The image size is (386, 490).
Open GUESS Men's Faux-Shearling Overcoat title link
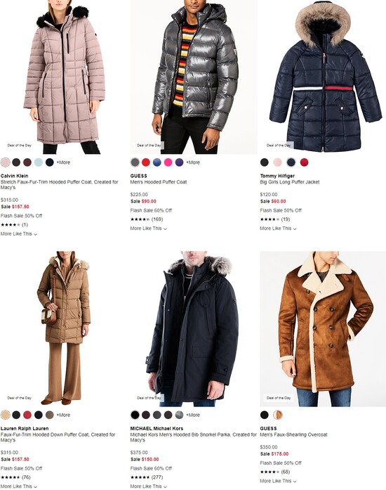coord(293,434)
